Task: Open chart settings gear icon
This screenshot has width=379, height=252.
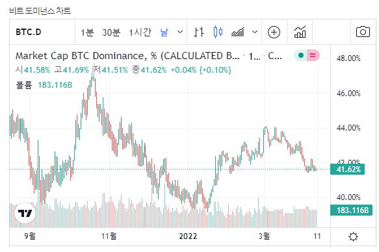Action: pos(354,236)
